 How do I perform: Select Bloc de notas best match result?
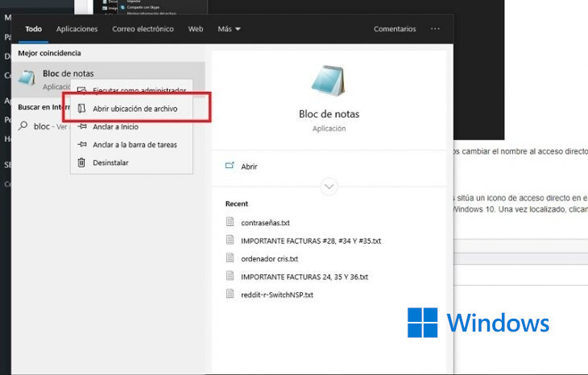pyautogui.click(x=108, y=80)
